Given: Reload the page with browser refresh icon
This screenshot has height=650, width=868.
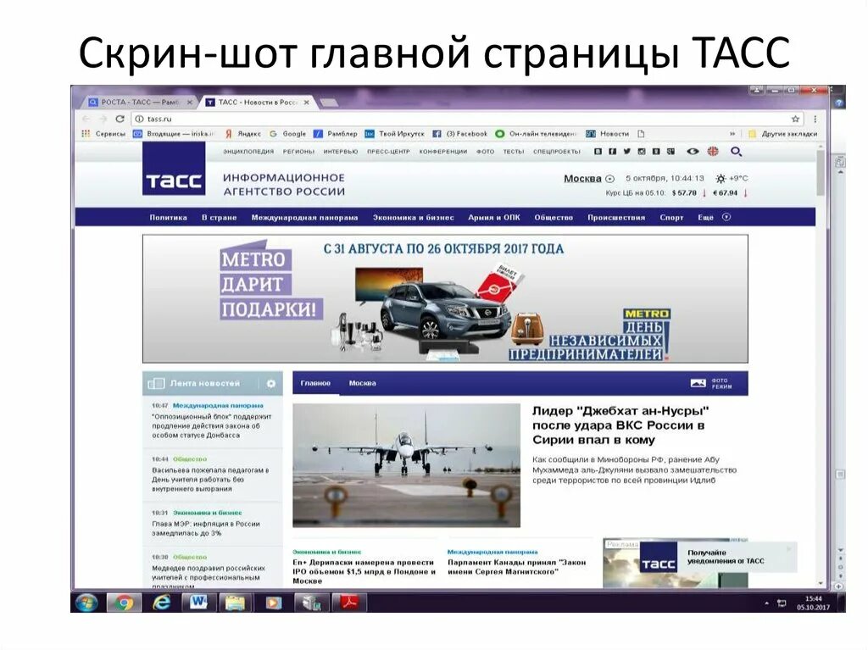Looking at the screenshot, I should [120, 119].
